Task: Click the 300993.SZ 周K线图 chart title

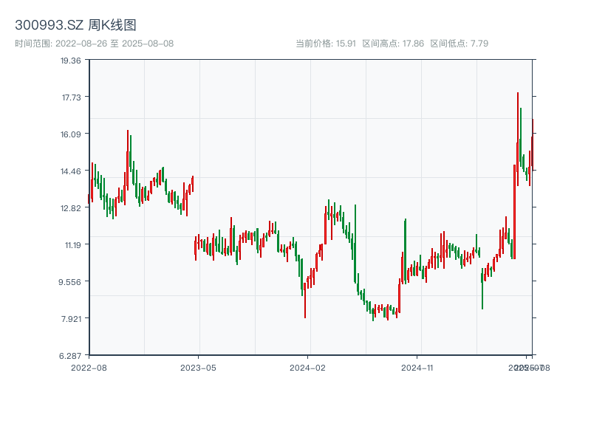Action: (x=75, y=26)
